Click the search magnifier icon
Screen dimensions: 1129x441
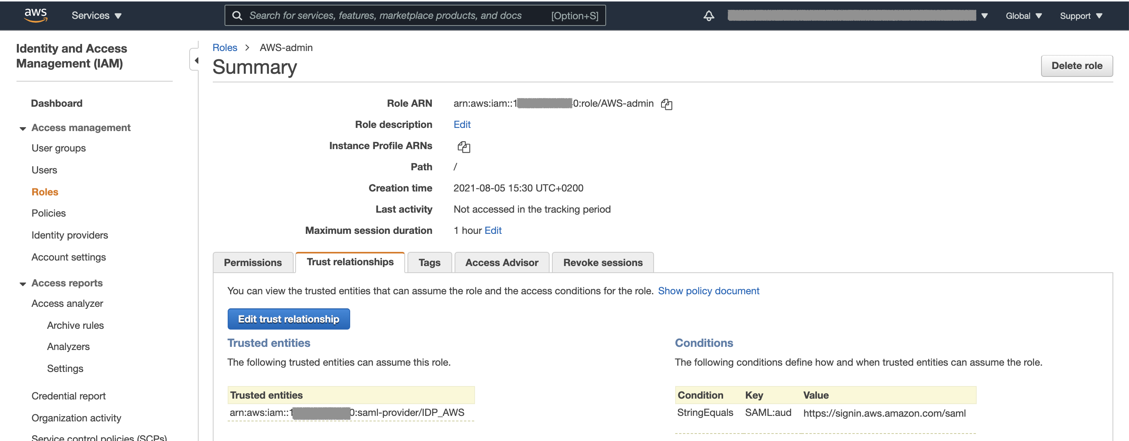[x=237, y=16]
